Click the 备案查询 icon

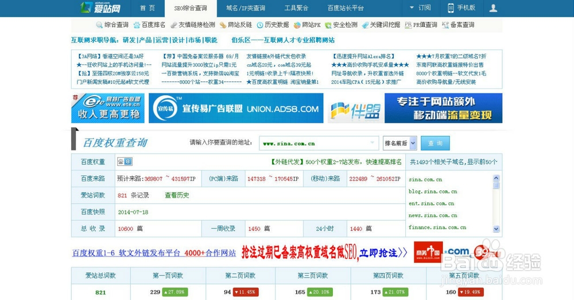pyautogui.click(x=445, y=25)
